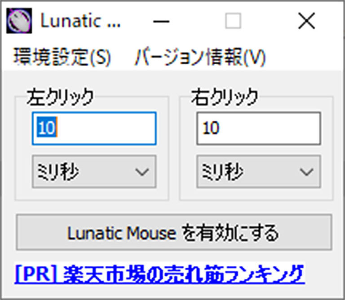Click the highlighted 10 value in 左クリック box
The height and width of the screenshot is (300, 345).
pos(46,129)
